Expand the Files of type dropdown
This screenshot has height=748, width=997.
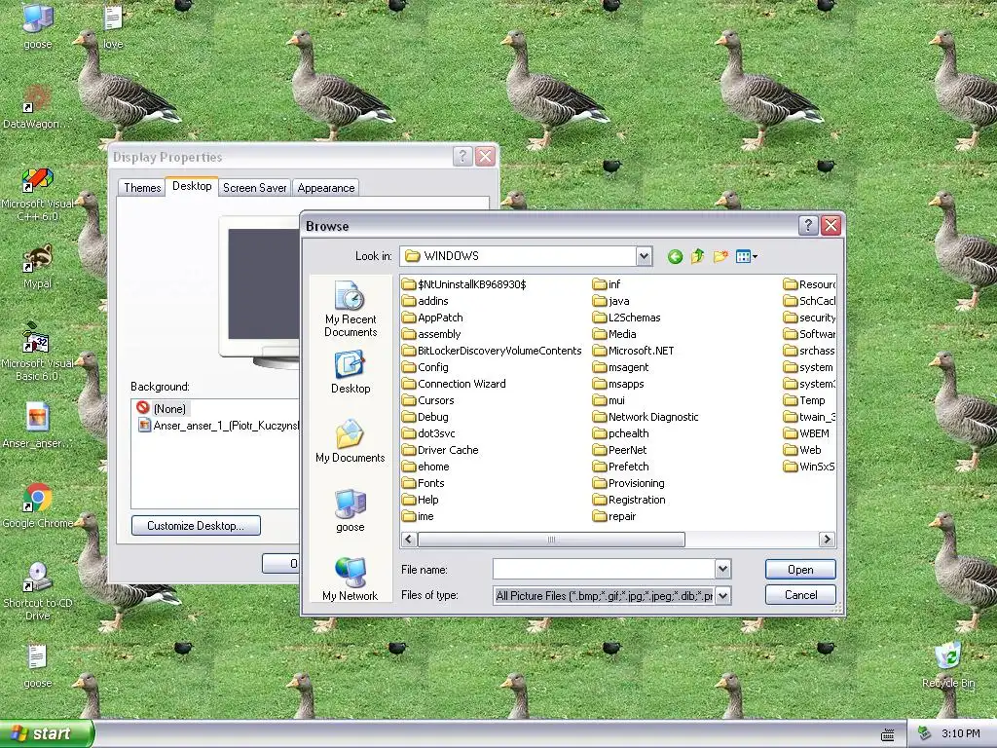tap(723, 595)
